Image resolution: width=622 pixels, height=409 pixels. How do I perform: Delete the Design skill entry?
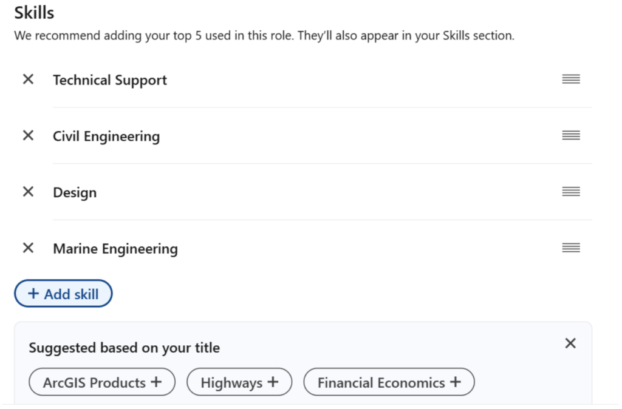coord(28,192)
